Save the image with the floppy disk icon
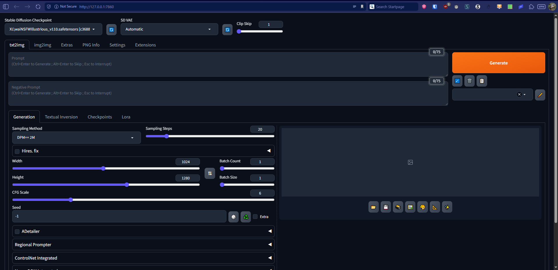Screen dimensions: 558x270 [386, 207]
